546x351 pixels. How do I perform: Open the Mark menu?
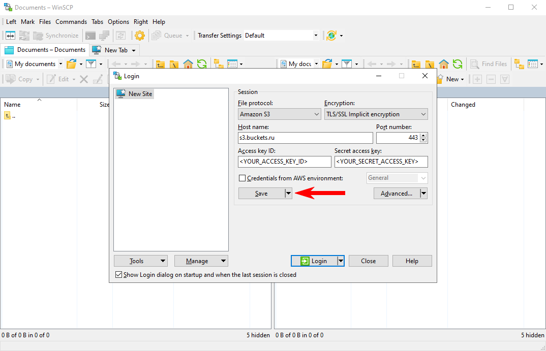pos(27,21)
